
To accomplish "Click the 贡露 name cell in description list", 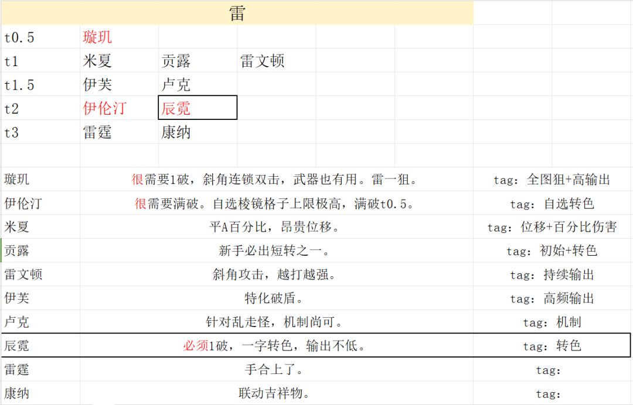I will pyautogui.click(x=40, y=250).
